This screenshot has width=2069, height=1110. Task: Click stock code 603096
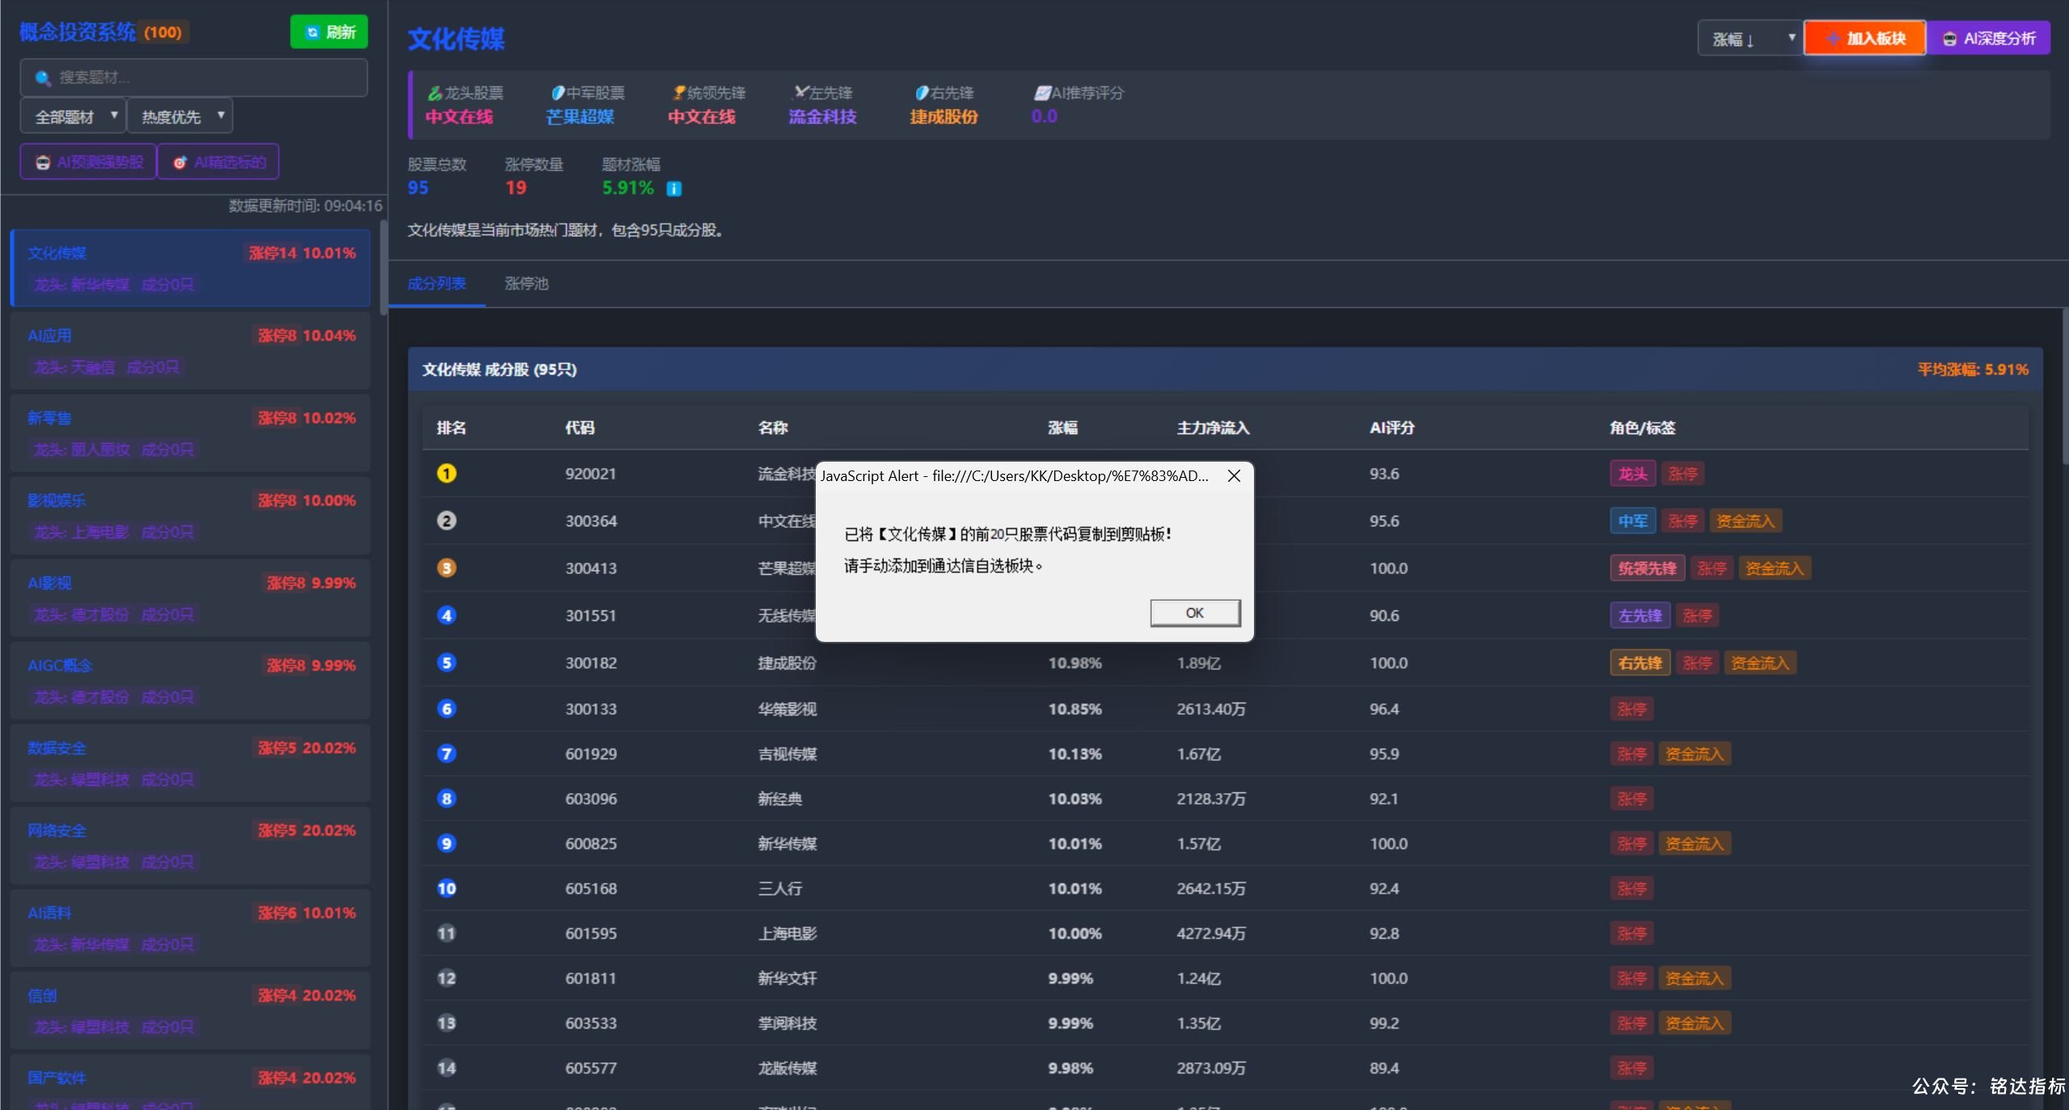pyautogui.click(x=591, y=799)
